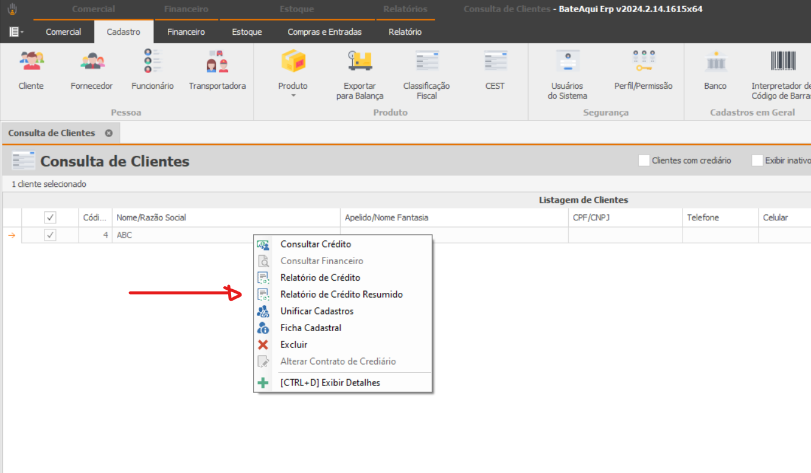Choose Consultar Crédito from context menu
811x473 pixels.
point(343,244)
